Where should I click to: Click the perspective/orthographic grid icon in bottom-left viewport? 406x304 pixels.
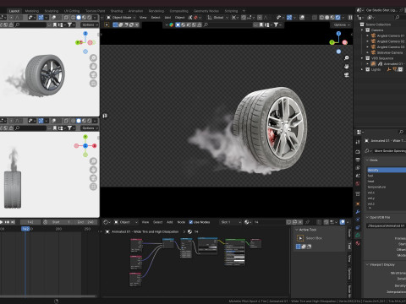93,187
